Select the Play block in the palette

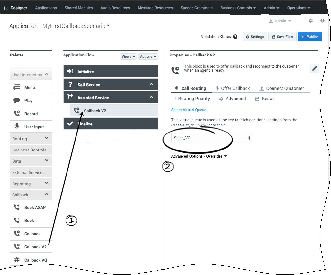click(x=31, y=100)
